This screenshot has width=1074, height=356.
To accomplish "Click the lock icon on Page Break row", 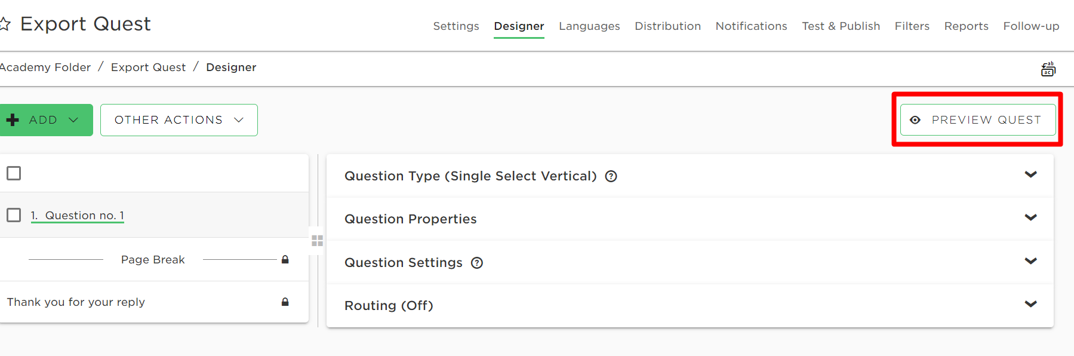I will (285, 259).
